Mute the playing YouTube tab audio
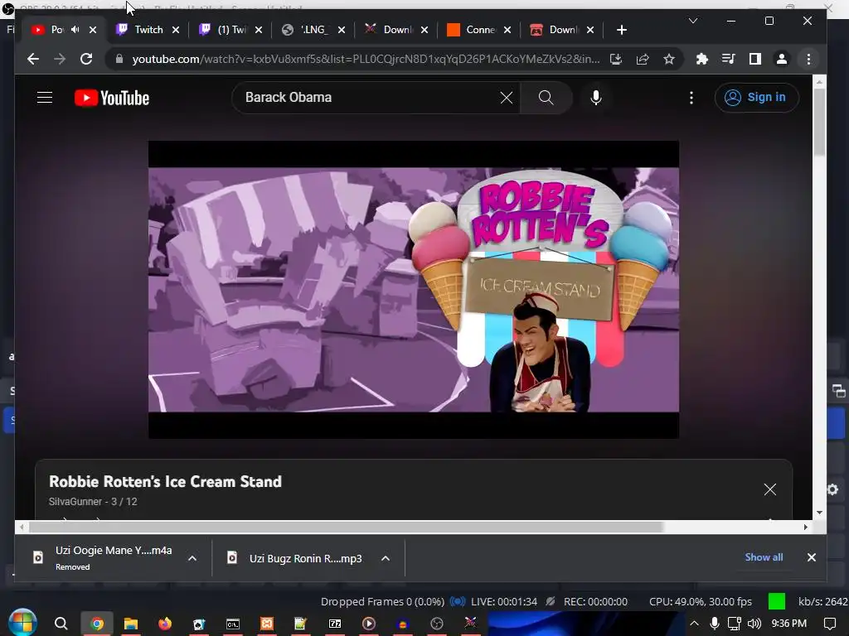 (x=75, y=30)
